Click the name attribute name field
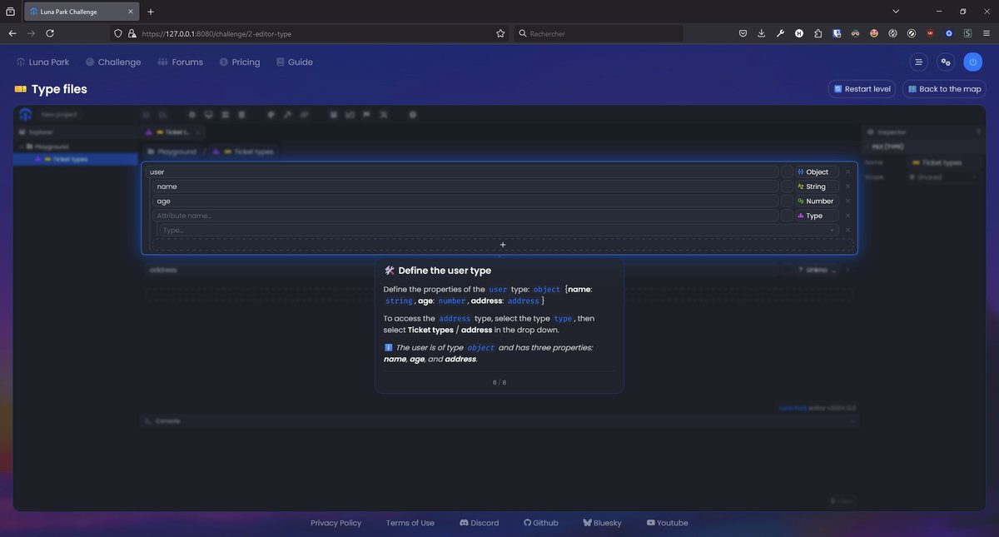The height and width of the screenshot is (537, 999). pyautogui.click(x=465, y=186)
